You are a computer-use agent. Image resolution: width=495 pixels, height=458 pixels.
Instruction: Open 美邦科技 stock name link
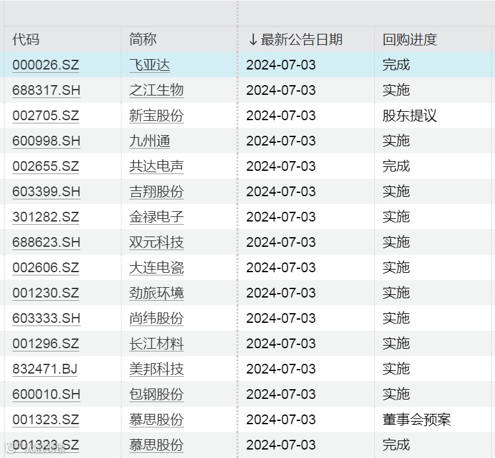(157, 369)
